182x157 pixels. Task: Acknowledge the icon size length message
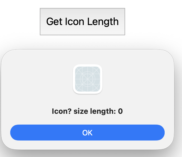tap(87, 133)
